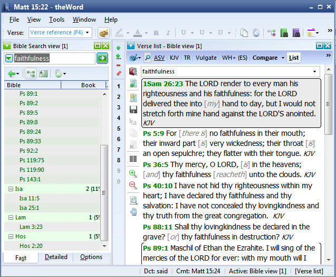Click the Bible view vertical scrollbar thumb

[328, 104]
